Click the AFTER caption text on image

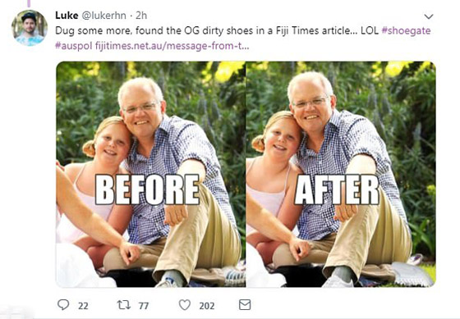pyautogui.click(x=337, y=189)
